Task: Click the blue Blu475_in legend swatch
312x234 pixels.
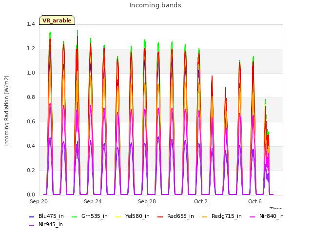Action: [31, 216]
